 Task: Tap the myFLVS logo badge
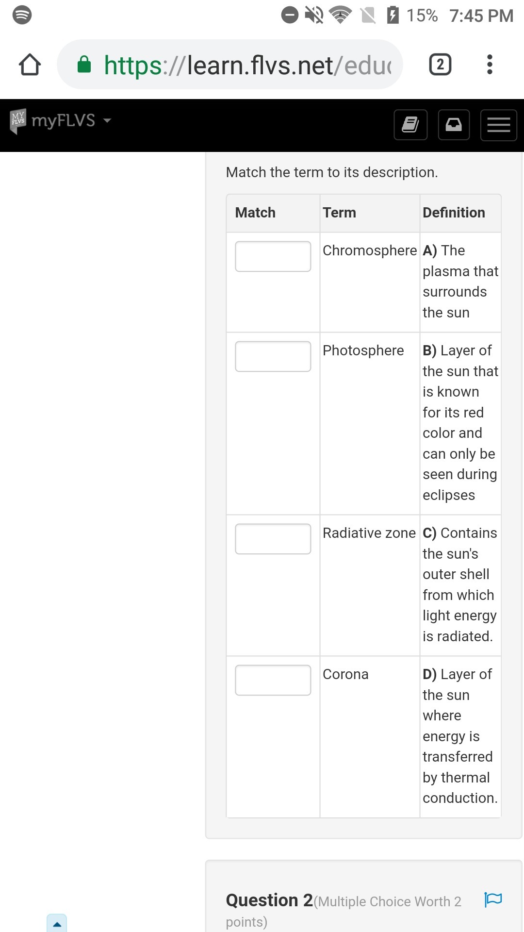pos(18,120)
